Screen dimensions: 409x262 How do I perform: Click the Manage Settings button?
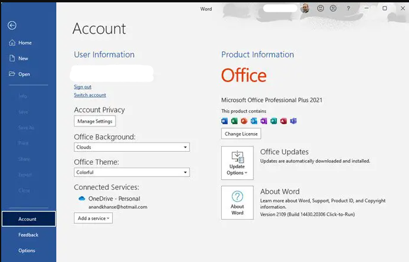click(94, 121)
